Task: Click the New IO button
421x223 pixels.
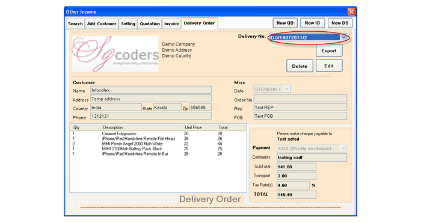Action: click(312, 23)
